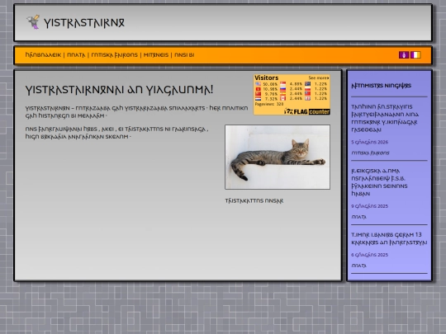Click the Spanish flag in the Visitors widget
446x334 pixels.
pyautogui.click(x=282, y=93)
